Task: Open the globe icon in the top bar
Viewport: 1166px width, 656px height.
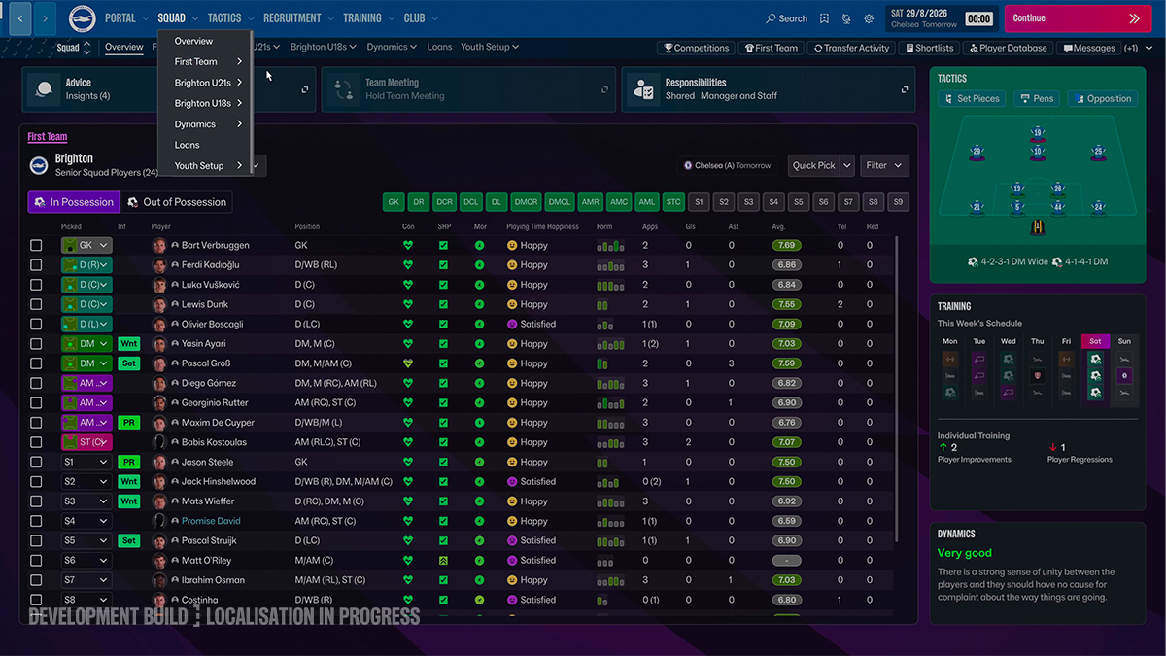Action: (x=846, y=18)
